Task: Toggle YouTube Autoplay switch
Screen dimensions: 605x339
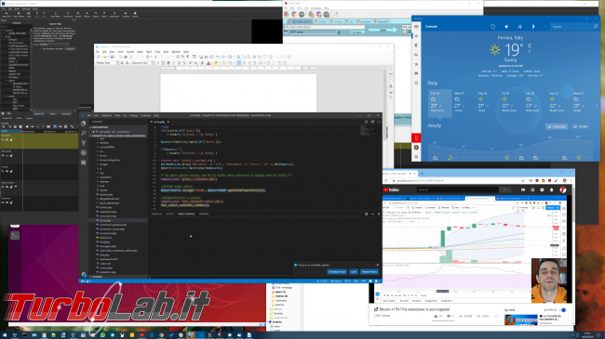Action: 562,310
